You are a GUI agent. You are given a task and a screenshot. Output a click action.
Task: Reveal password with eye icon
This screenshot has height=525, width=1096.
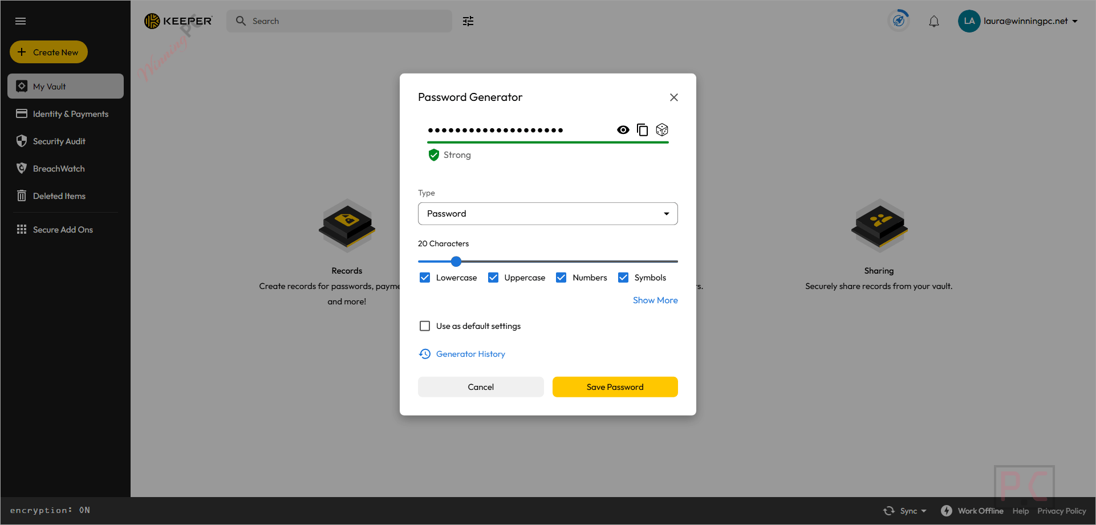[x=623, y=130]
